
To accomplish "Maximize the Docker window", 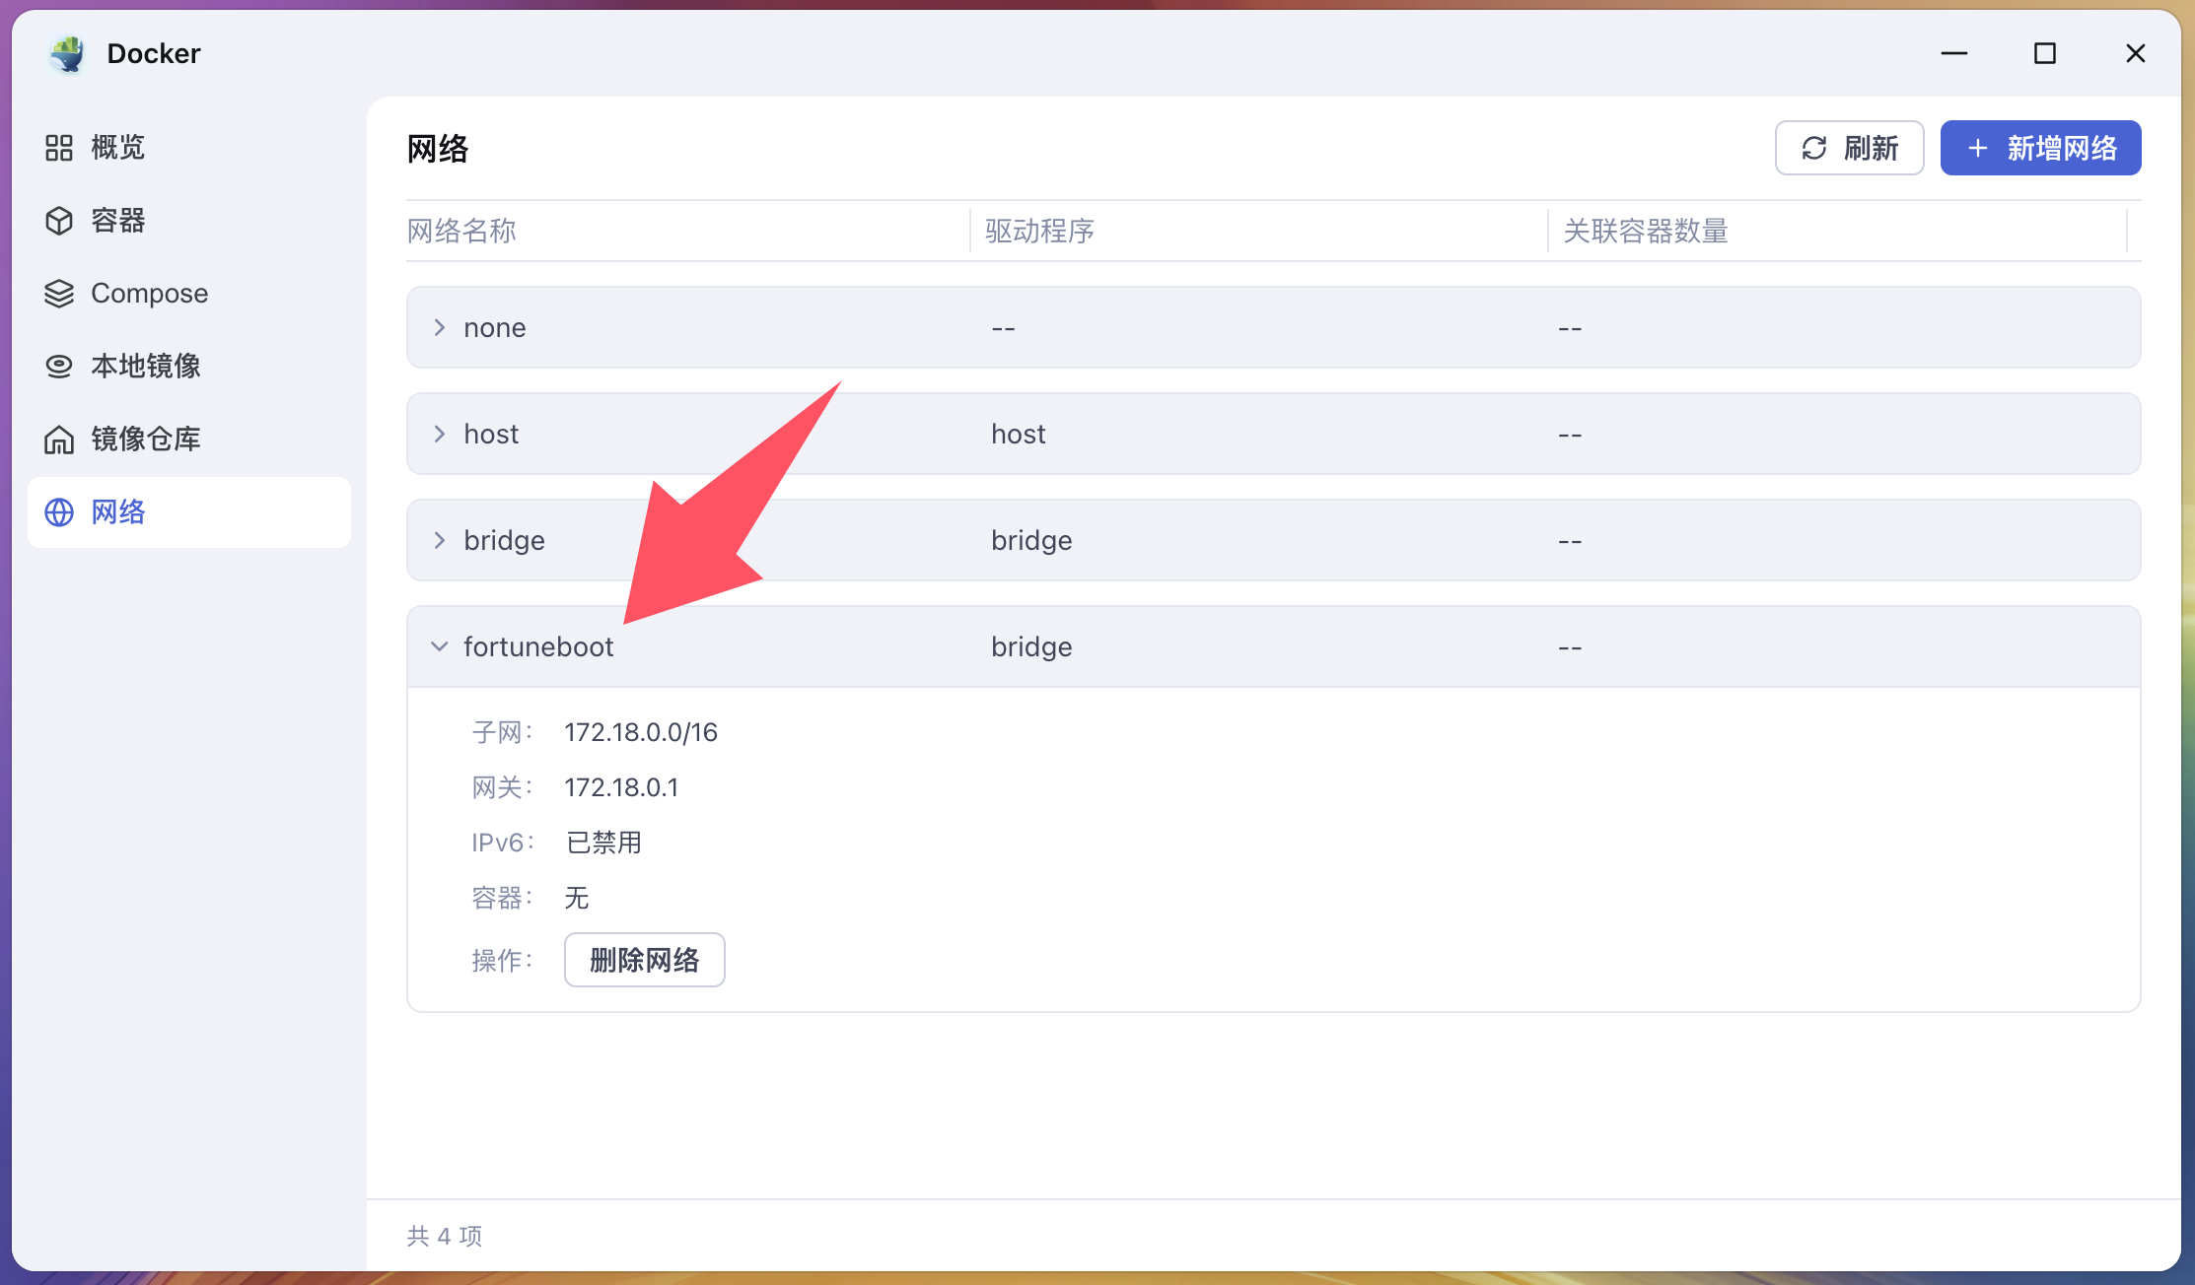I will (2044, 53).
